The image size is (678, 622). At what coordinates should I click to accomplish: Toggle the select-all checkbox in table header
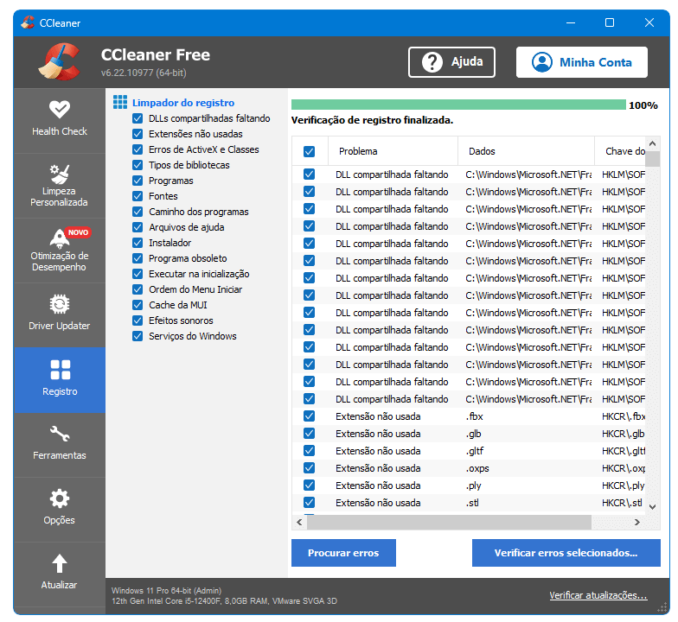(310, 152)
